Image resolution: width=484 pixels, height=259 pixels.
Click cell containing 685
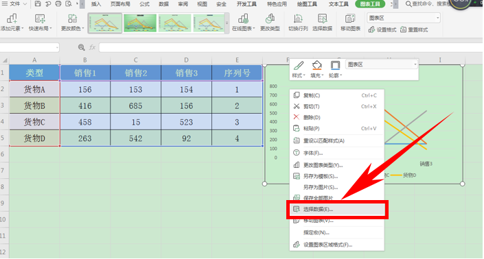pyautogui.click(x=135, y=106)
